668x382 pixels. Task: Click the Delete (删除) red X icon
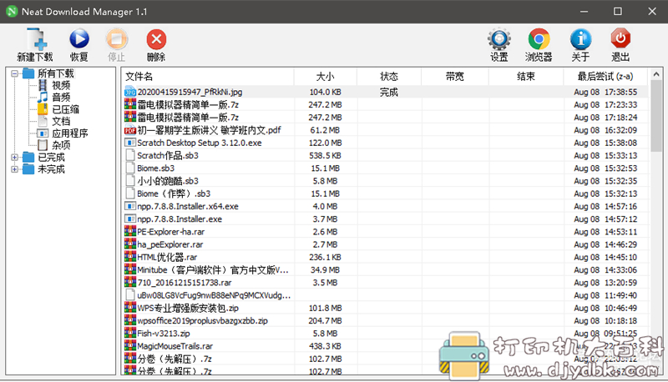[x=156, y=39]
